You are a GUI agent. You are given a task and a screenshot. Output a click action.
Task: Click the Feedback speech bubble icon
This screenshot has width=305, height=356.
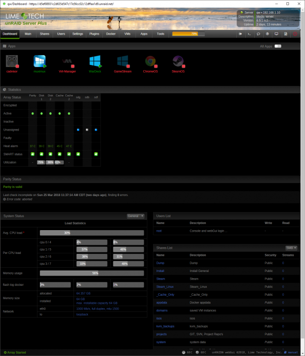(259, 34)
